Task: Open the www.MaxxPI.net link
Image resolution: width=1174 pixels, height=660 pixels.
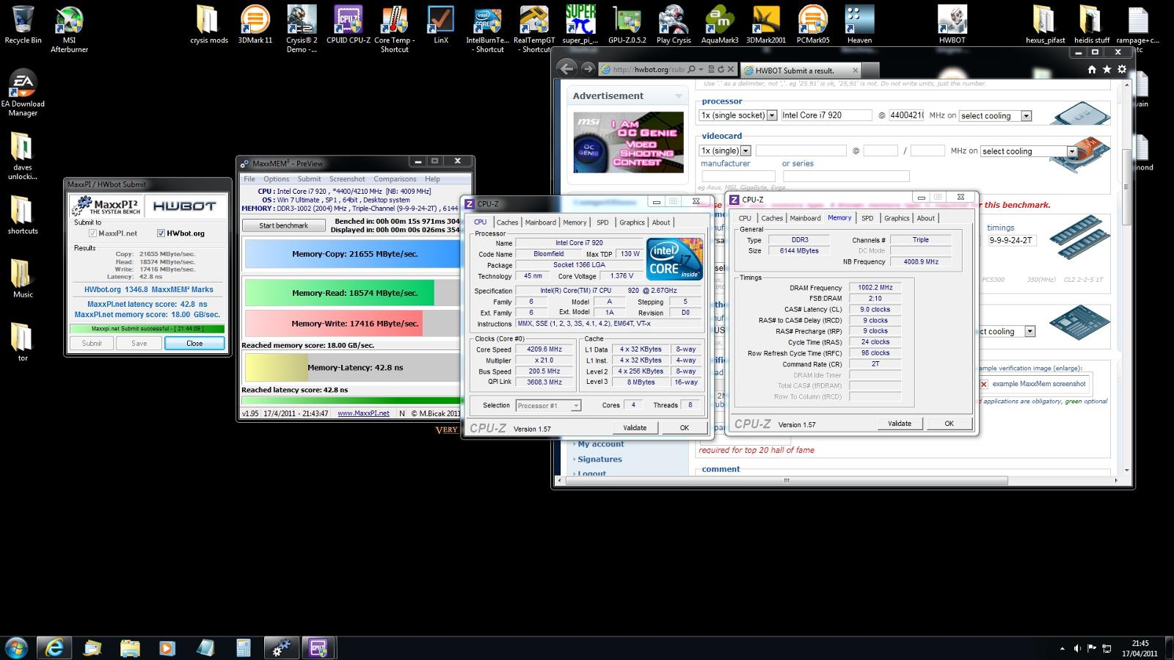Action: coord(363,413)
